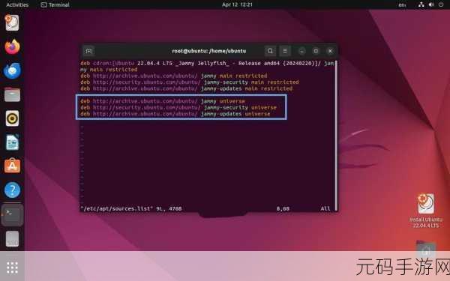Show Applications grid button
This screenshot has height=281, width=450.
pyautogui.click(x=12, y=268)
